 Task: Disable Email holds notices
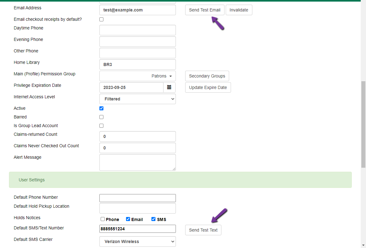tap(128, 219)
